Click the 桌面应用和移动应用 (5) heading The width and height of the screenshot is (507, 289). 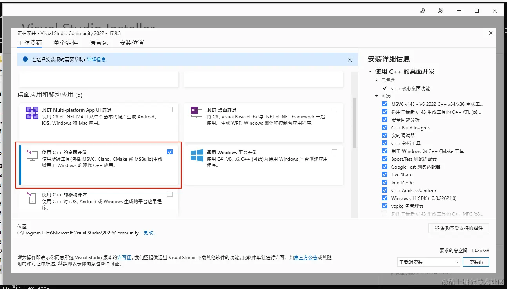(50, 95)
